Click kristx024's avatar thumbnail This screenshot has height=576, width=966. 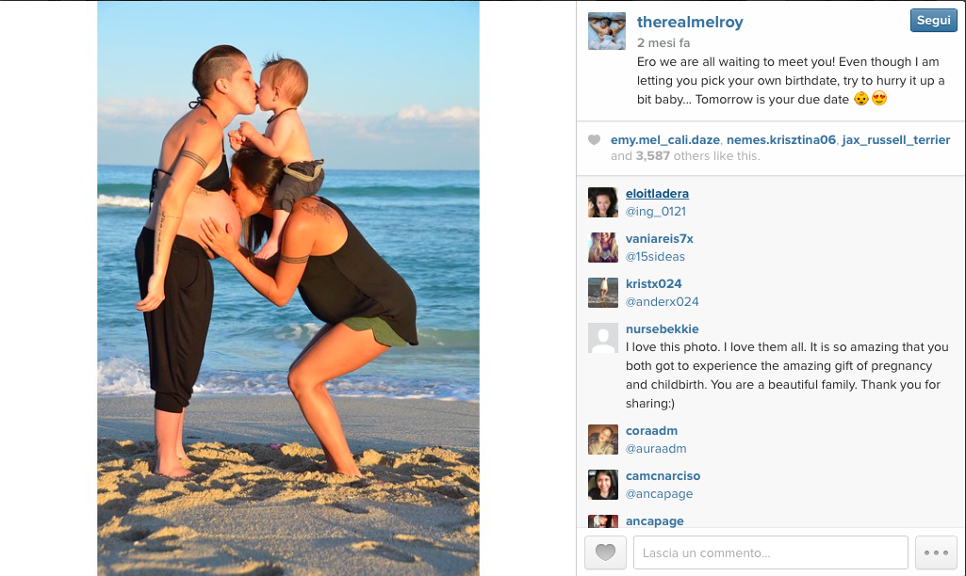click(x=603, y=293)
